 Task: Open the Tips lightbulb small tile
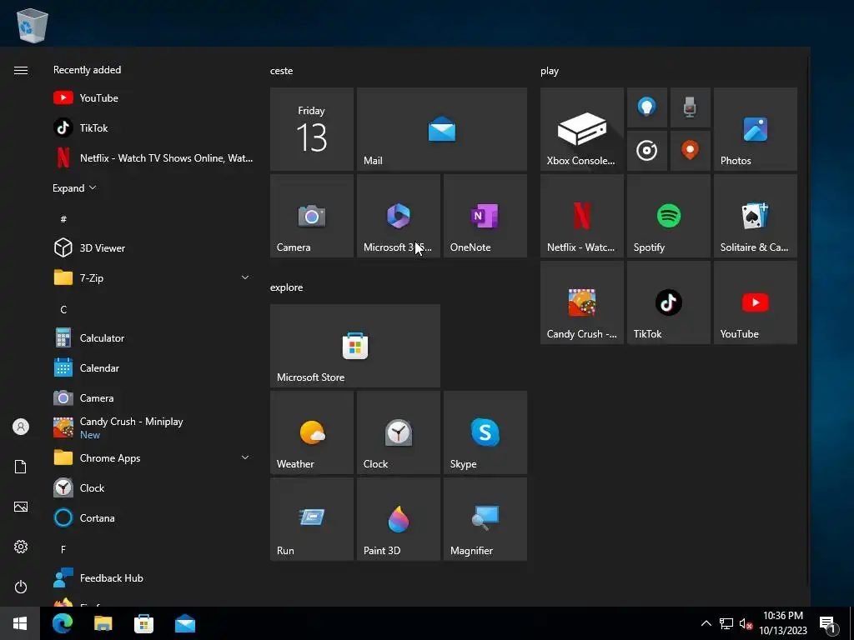[647, 107]
